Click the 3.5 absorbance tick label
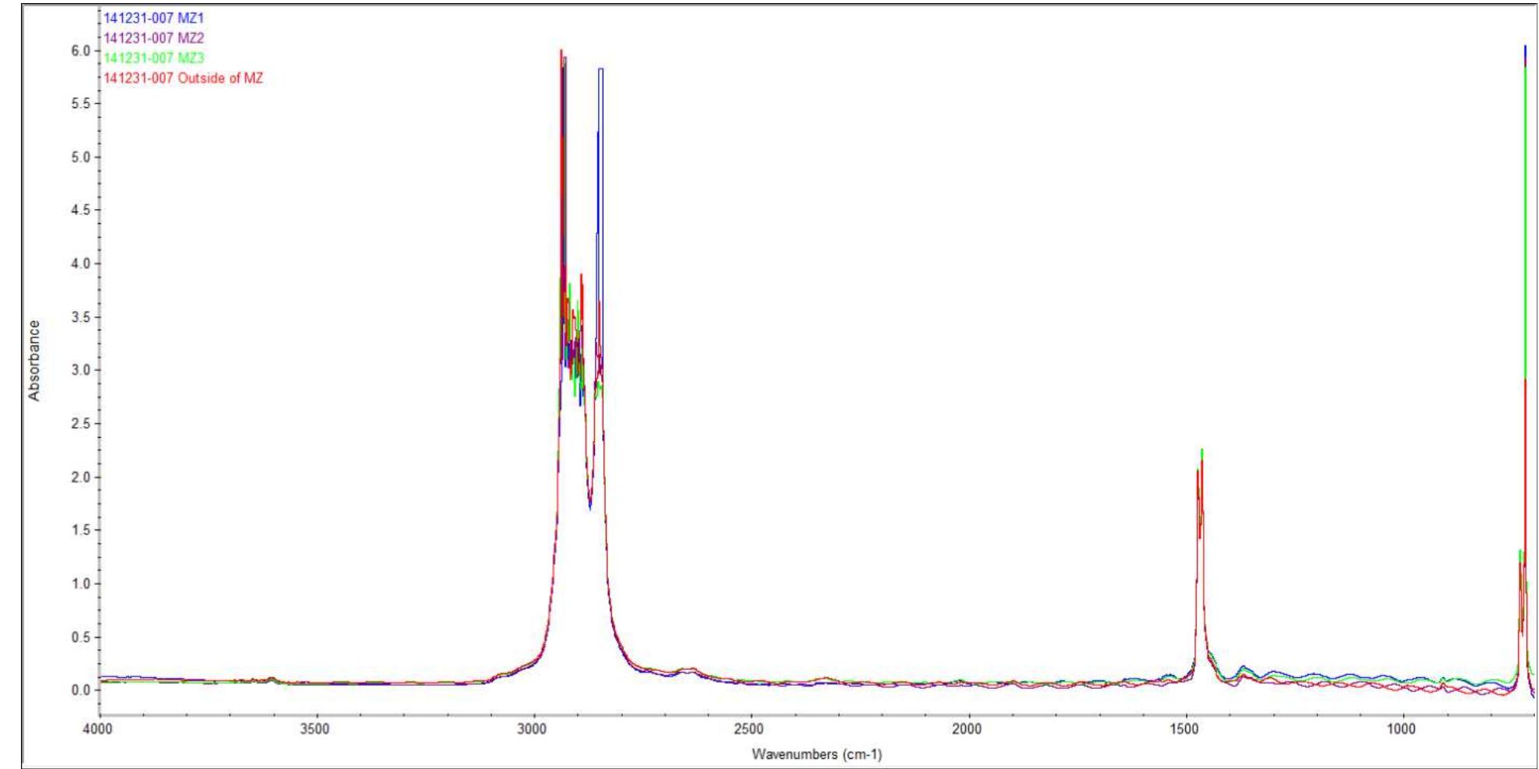The width and height of the screenshot is (1539, 769). pos(81,317)
